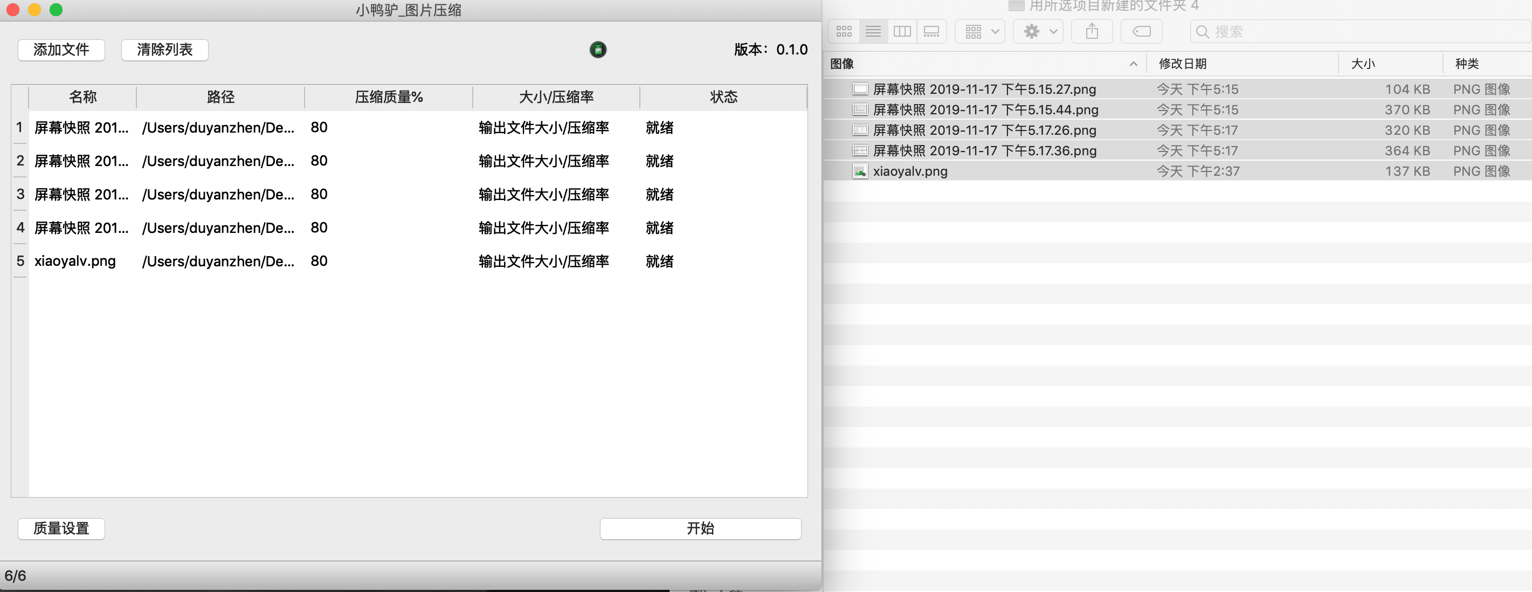Click thumbnail icon of xiaoyalv.png in Finder
The width and height of the screenshot is (1532, 592).
coord(860,171)
